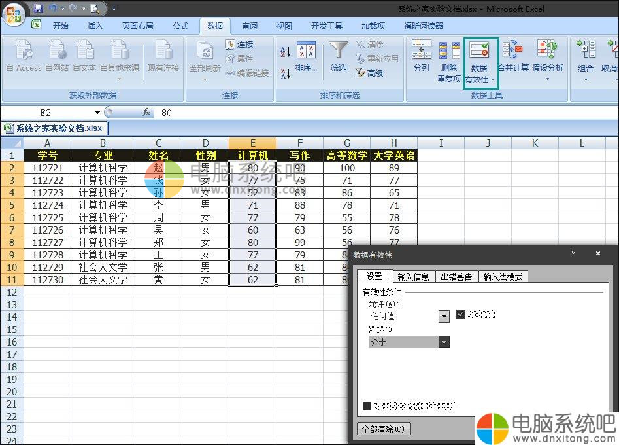Sort ascending with the A-Z icon

coord(285,51)
